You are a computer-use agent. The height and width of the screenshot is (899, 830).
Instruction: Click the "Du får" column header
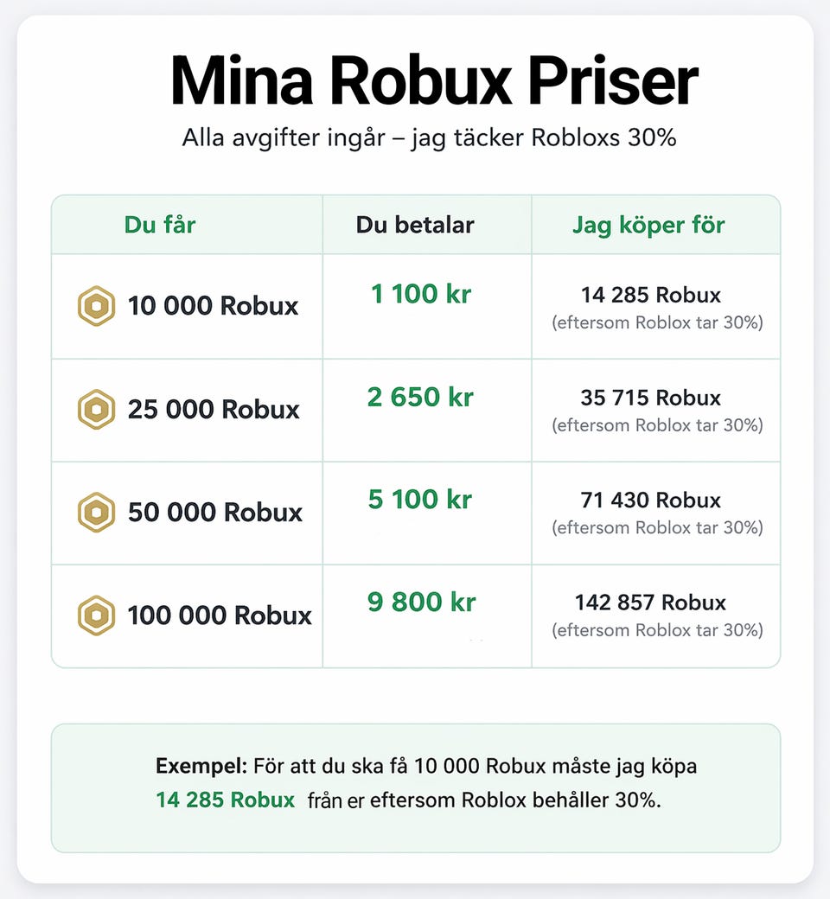pos(160,225)
